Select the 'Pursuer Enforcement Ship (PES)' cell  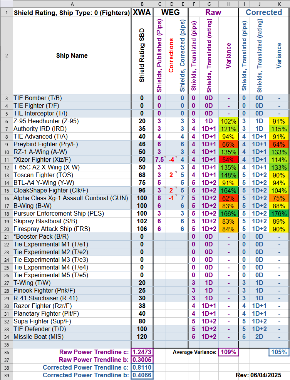[x=72, y=214]
